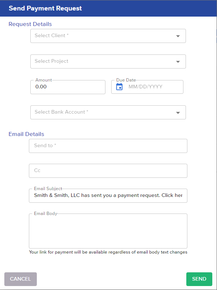The height and width of the screenshot is (290, 217).
Task: Expand the Select Bank Account dropdown arrow
Action: [x=178, y=113]
